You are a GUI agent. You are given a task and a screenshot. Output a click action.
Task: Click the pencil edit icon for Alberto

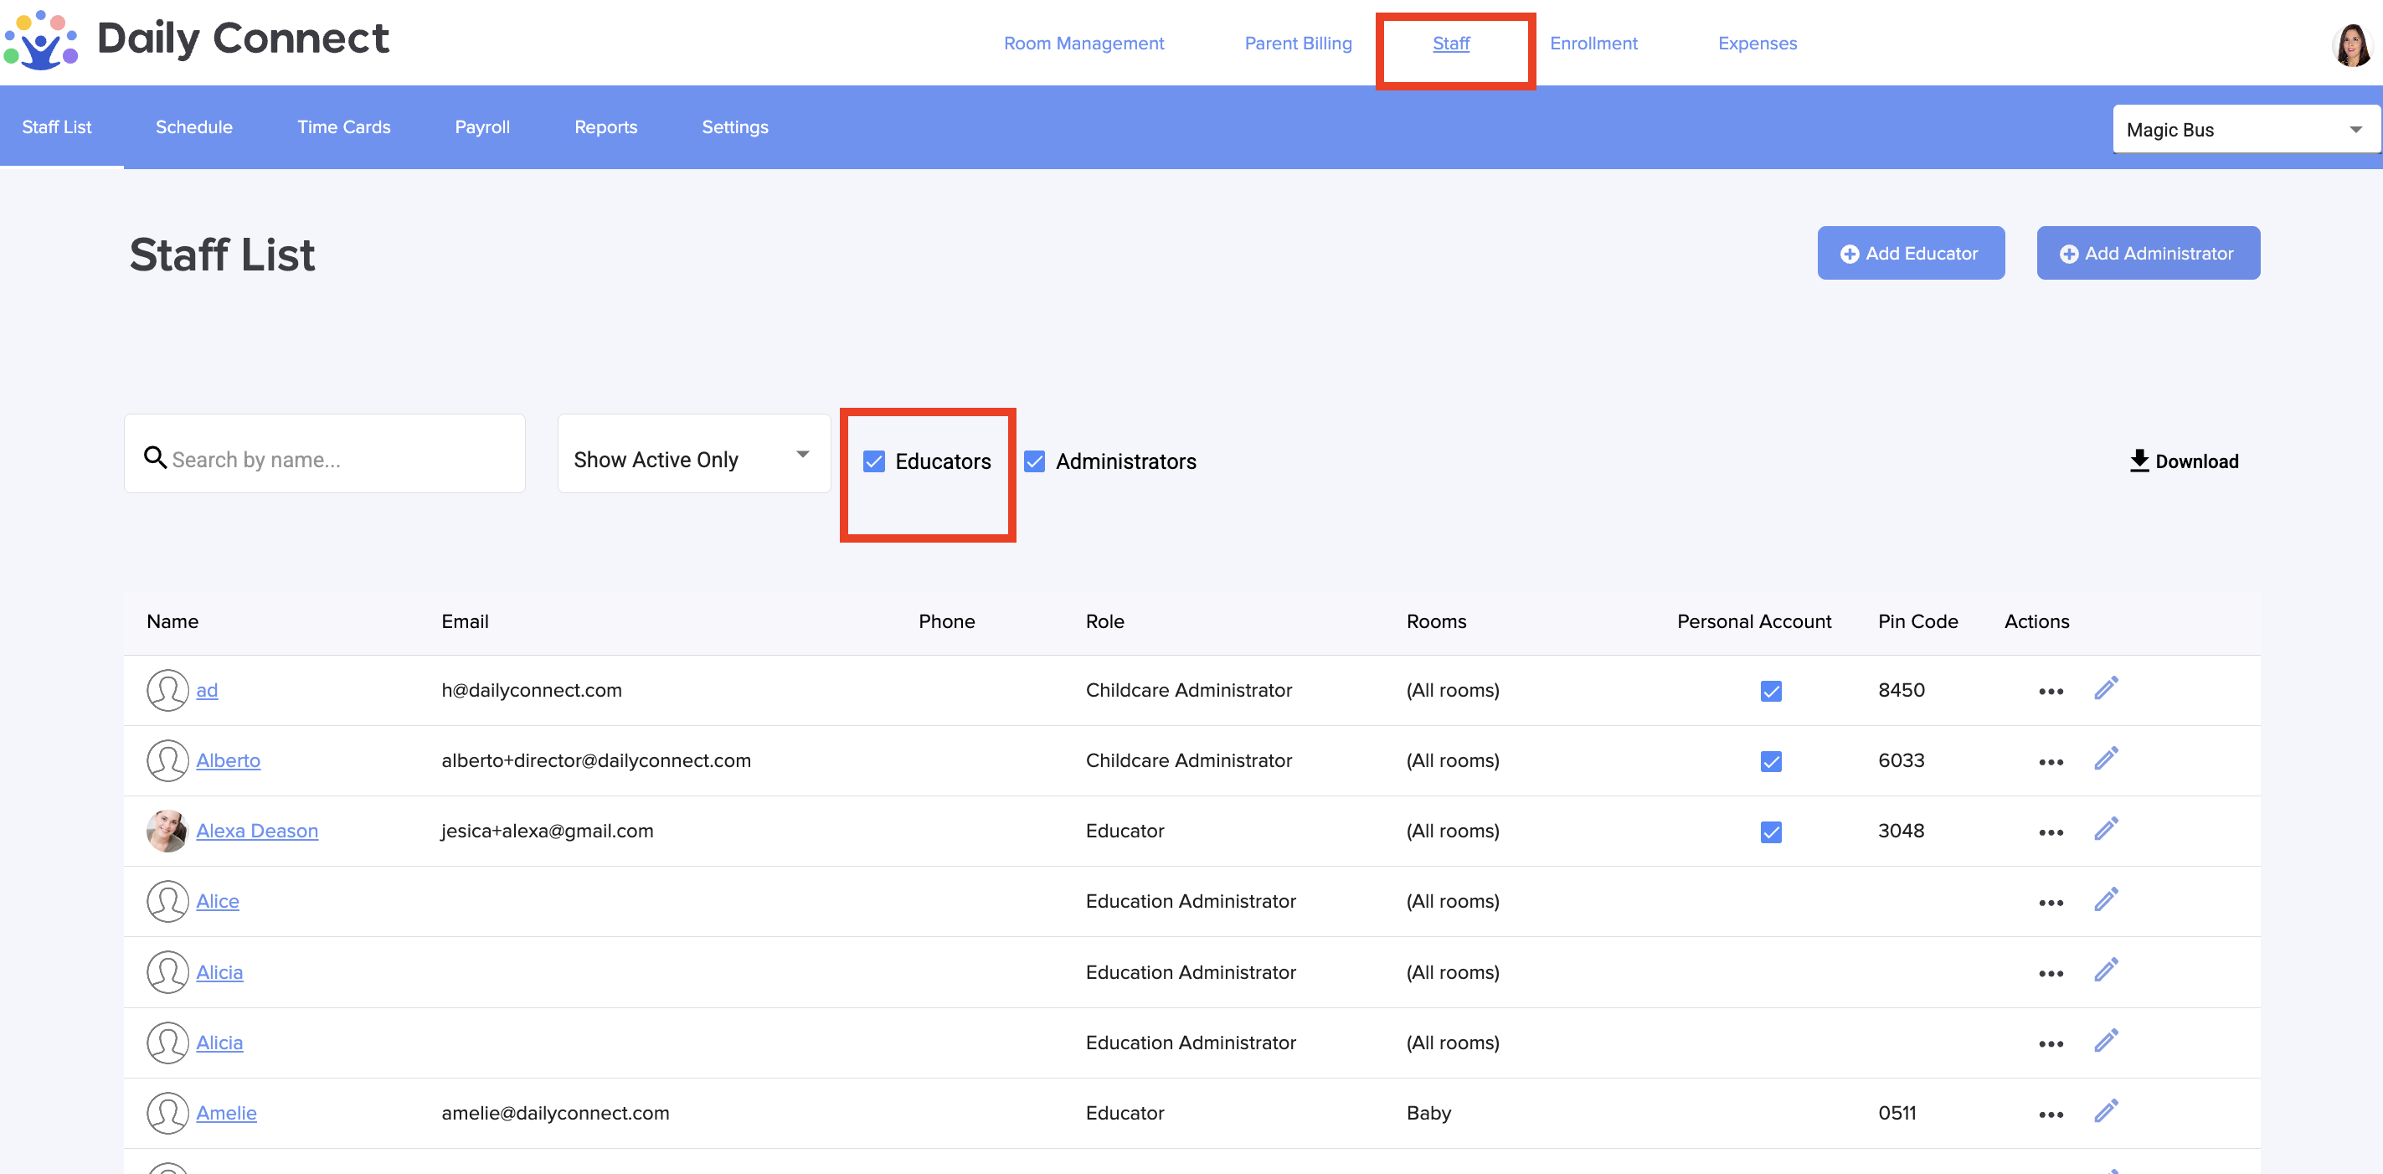(2106, 759)
